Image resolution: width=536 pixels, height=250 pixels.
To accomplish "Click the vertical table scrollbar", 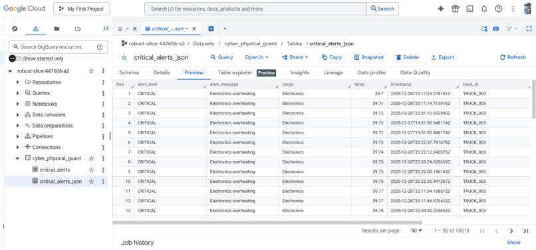I will click(534, 99).
